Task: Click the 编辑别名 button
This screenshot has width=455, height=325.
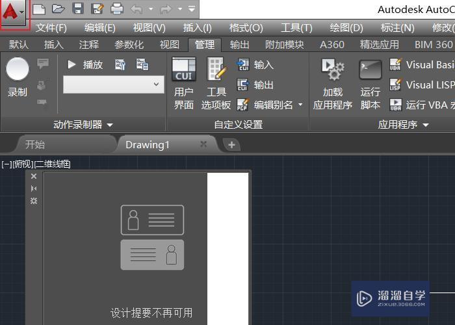Action: pos(265,105)
